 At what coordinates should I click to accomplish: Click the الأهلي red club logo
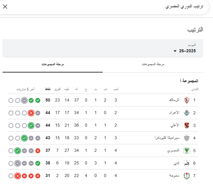tap(187, 126)
